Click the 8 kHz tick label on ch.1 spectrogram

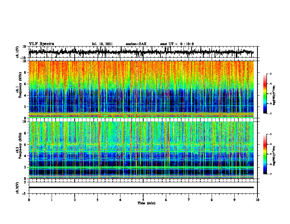[25, 72]
